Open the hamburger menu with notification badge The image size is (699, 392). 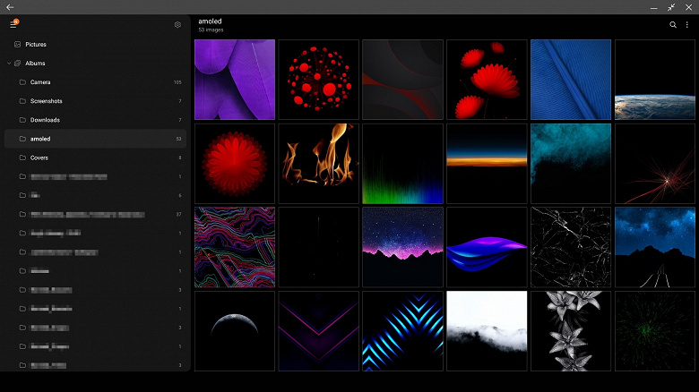(13, 24)
